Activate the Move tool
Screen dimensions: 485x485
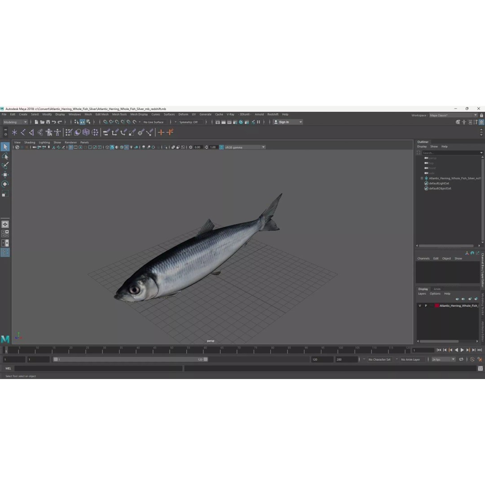tap(5, 175)
